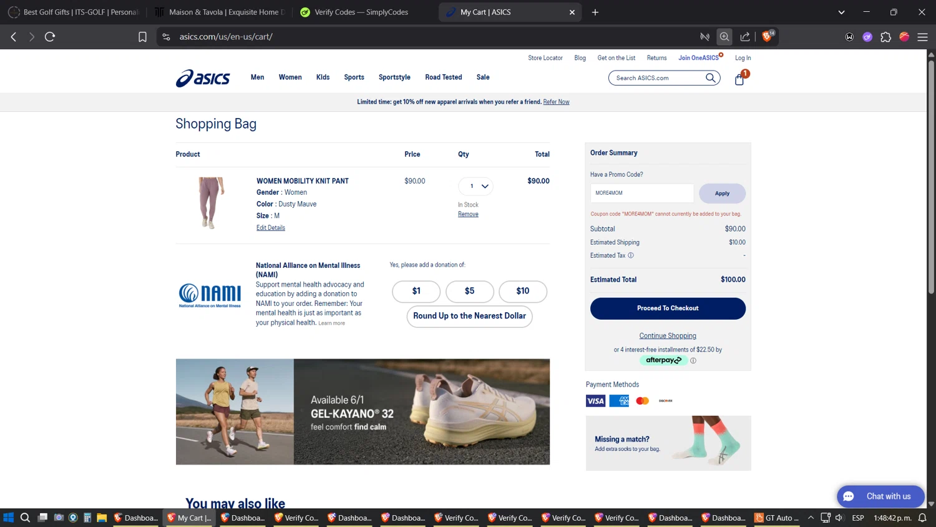Open the Sports menu
This screenshot has height=527, width=936.
coord(354,77)
